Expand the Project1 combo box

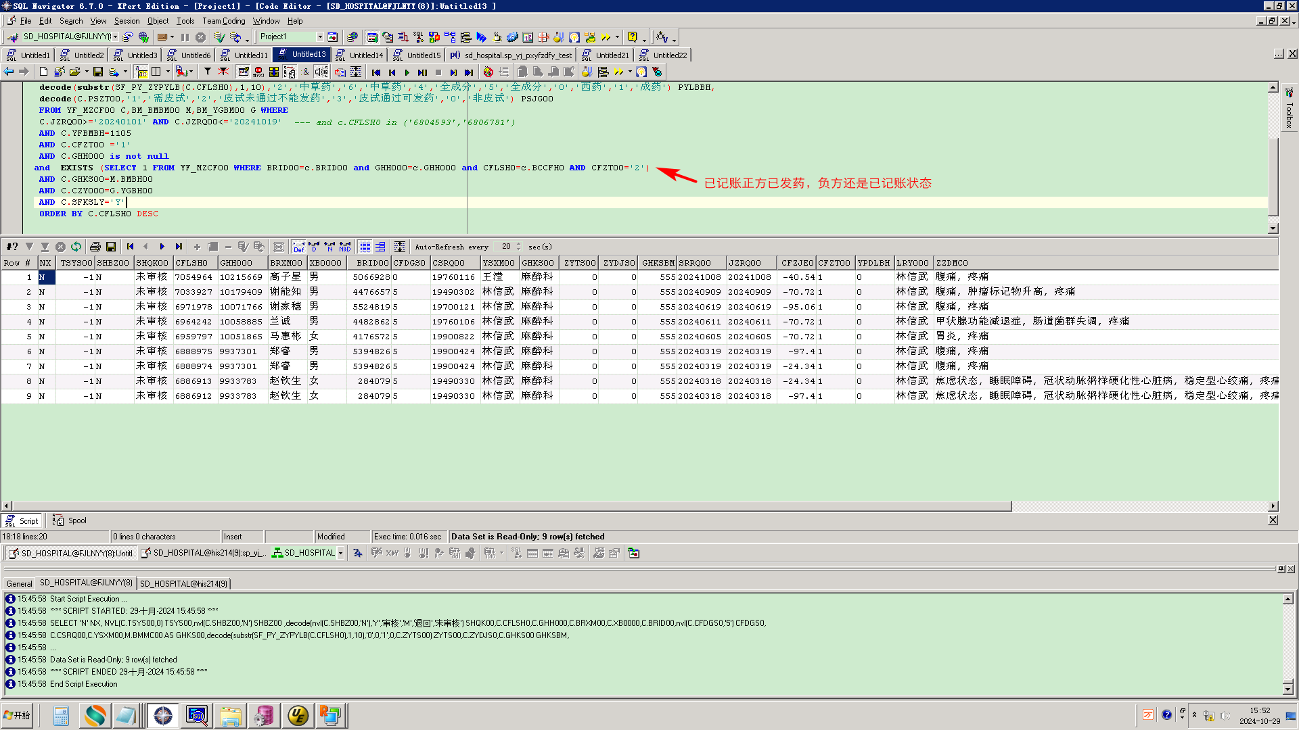click(320, 37)
